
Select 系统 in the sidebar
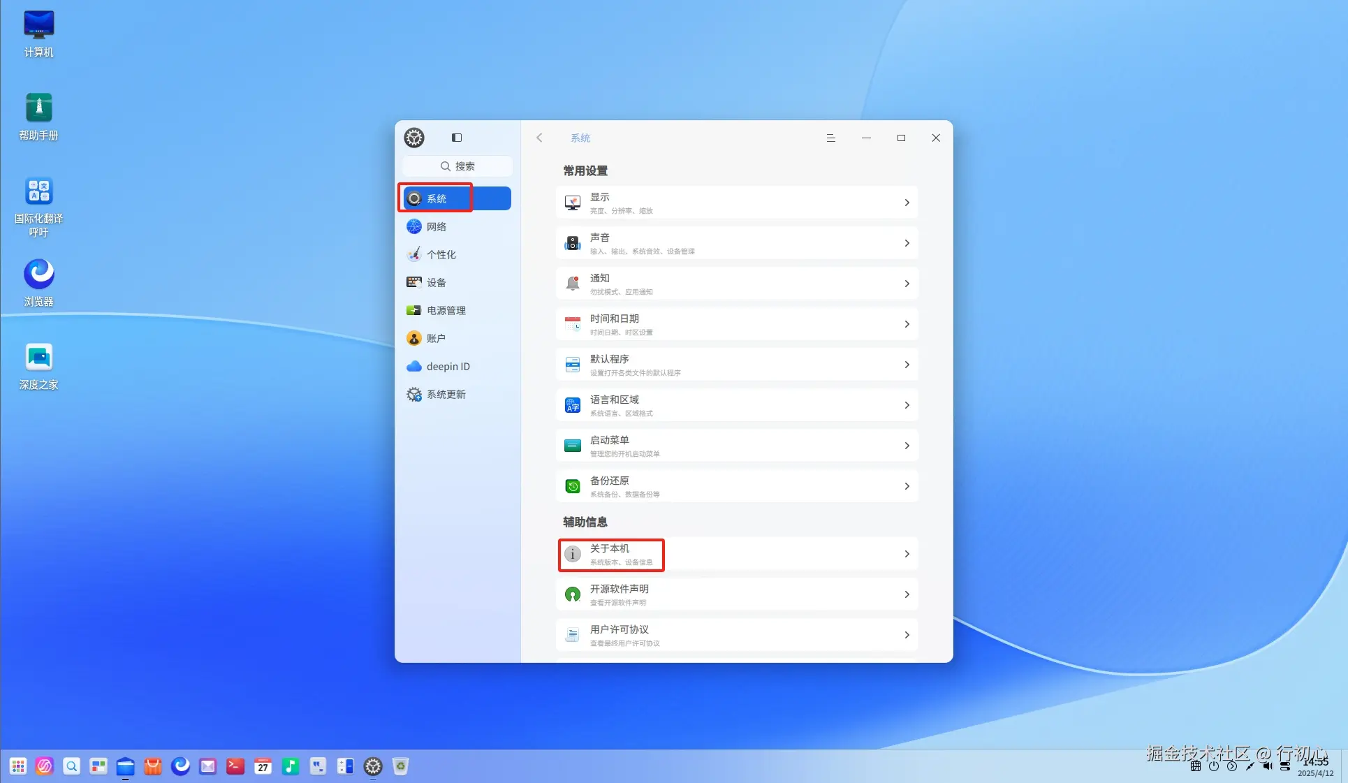(457, 198)
